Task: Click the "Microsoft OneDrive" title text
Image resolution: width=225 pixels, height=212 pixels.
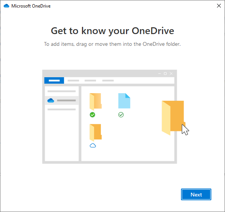Action: click(31, 6)
